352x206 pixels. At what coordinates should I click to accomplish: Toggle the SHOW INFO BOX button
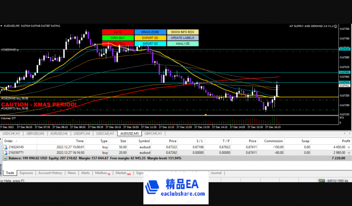point(183,32)
